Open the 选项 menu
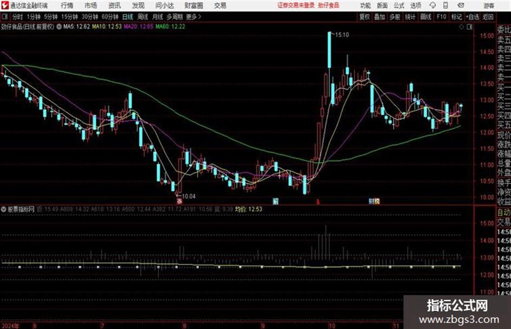The width and height of the screenshot is (511, 329). pos(416,5)
